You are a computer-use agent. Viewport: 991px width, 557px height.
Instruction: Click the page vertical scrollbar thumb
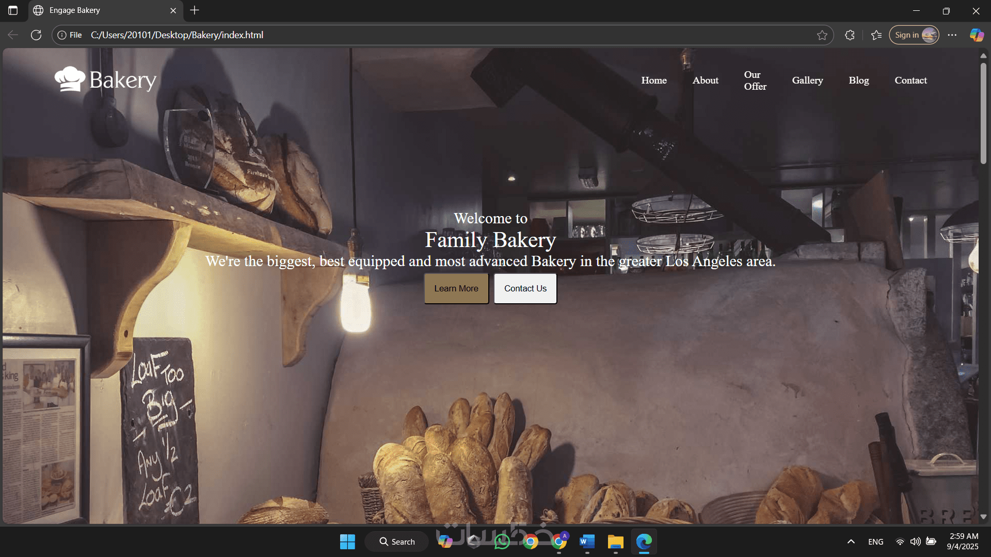(x=983, y=113)
